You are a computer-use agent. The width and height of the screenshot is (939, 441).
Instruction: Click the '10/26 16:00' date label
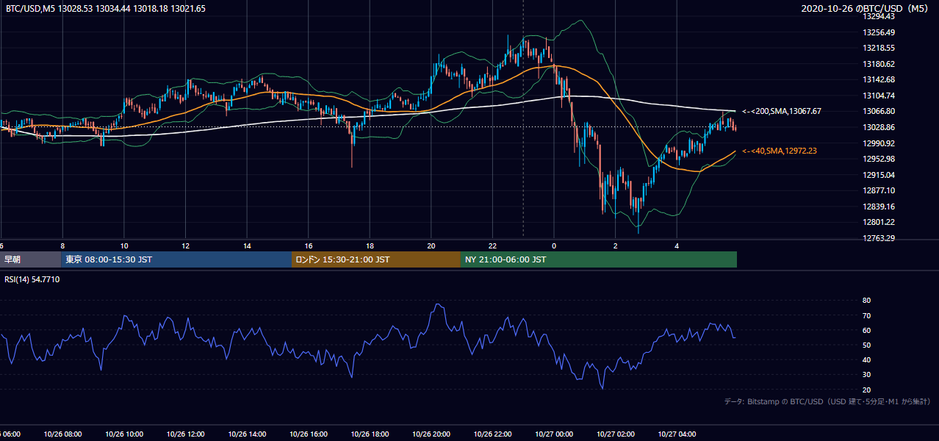308,434
